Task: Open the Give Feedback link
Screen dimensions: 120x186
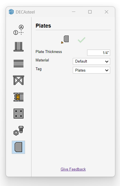Action: point(73,169)
